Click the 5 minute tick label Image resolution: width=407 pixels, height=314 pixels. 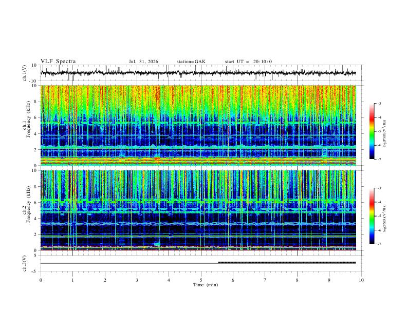201,280
